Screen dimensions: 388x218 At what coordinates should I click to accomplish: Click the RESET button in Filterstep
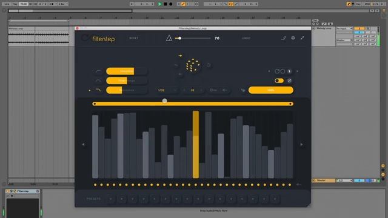pos(134,38)
